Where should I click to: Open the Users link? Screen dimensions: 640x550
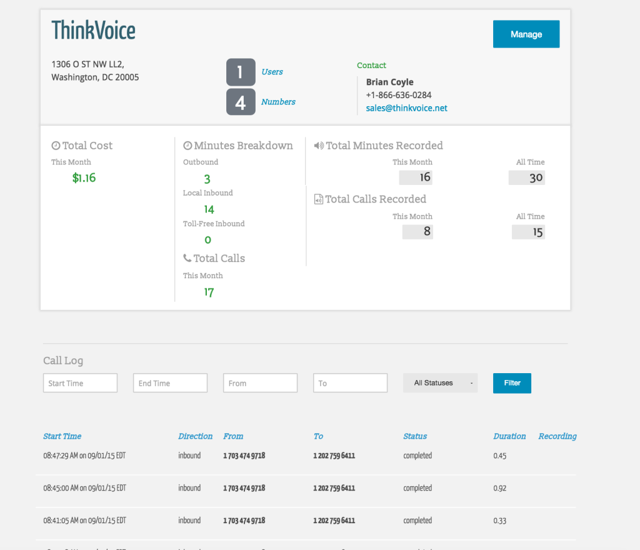pyautogui.click(x=272, y=72)
